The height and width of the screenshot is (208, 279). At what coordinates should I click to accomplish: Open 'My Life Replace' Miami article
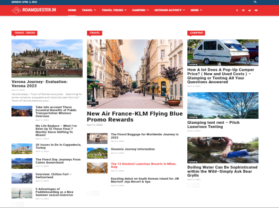point(56,130)
